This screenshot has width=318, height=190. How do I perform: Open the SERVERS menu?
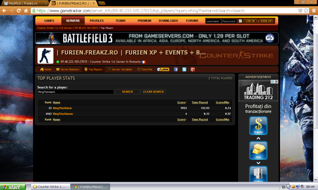point(73,21)
